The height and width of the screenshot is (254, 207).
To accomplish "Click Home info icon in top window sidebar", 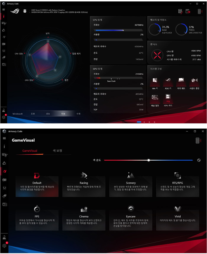I will [x=4, y=16].
